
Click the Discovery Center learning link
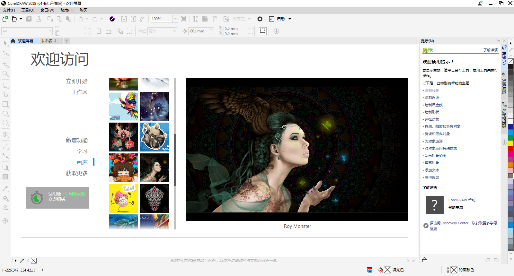pos(463,226)
